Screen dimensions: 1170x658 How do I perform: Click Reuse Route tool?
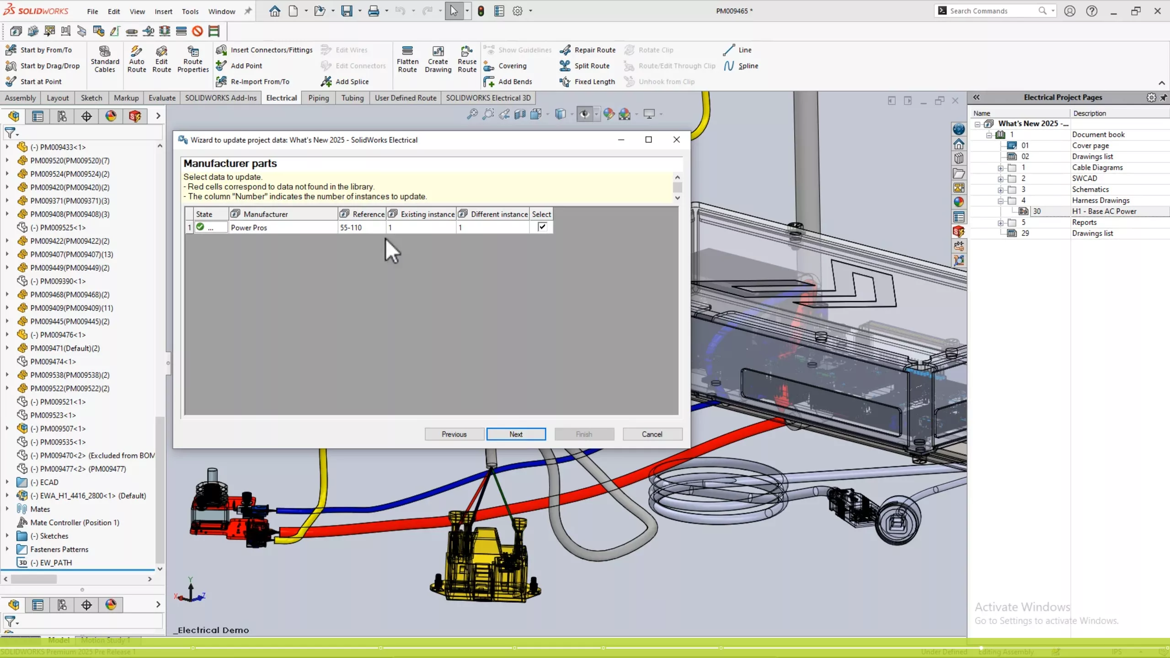point(467,59)
